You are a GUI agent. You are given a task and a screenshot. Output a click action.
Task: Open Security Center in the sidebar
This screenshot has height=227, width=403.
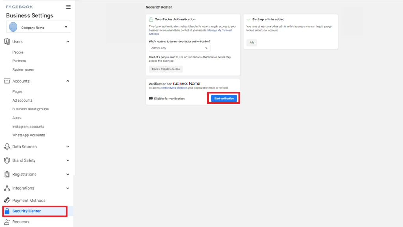point(26,211)
